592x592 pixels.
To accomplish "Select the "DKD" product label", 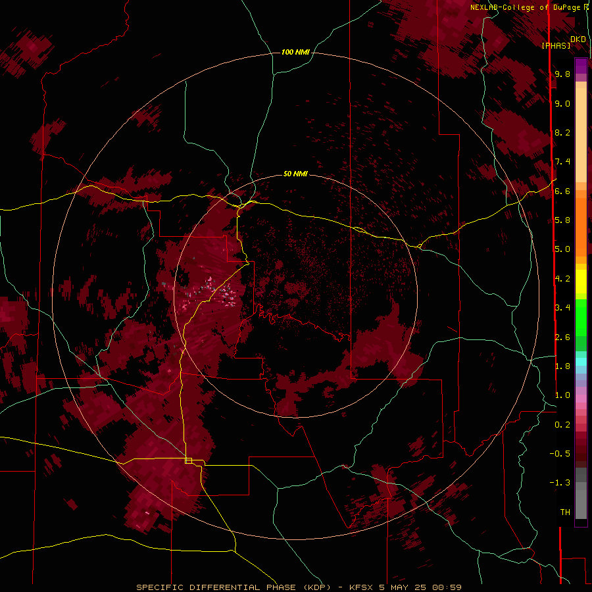I will 578,39.
